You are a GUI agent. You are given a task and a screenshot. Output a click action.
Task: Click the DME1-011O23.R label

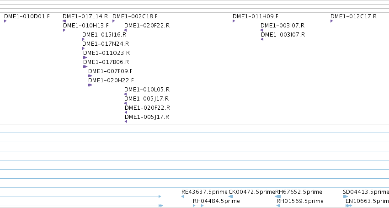point(107,53)
